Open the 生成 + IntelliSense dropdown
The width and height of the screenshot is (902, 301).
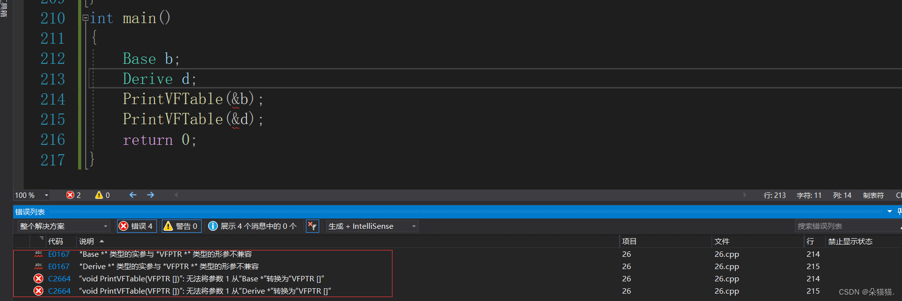click(x=372, y=226)
